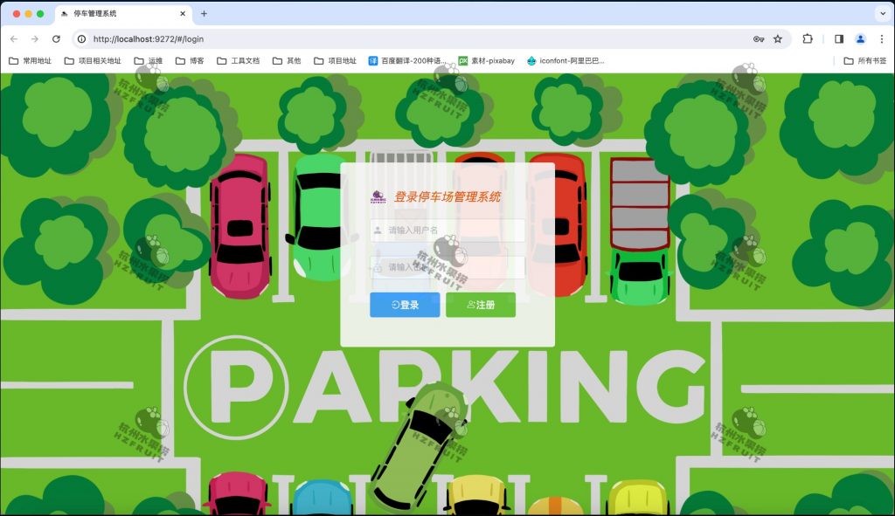This screenshot has width=895, height=516.
Task: Click the green 注册 register button
Action: [481, 305]
